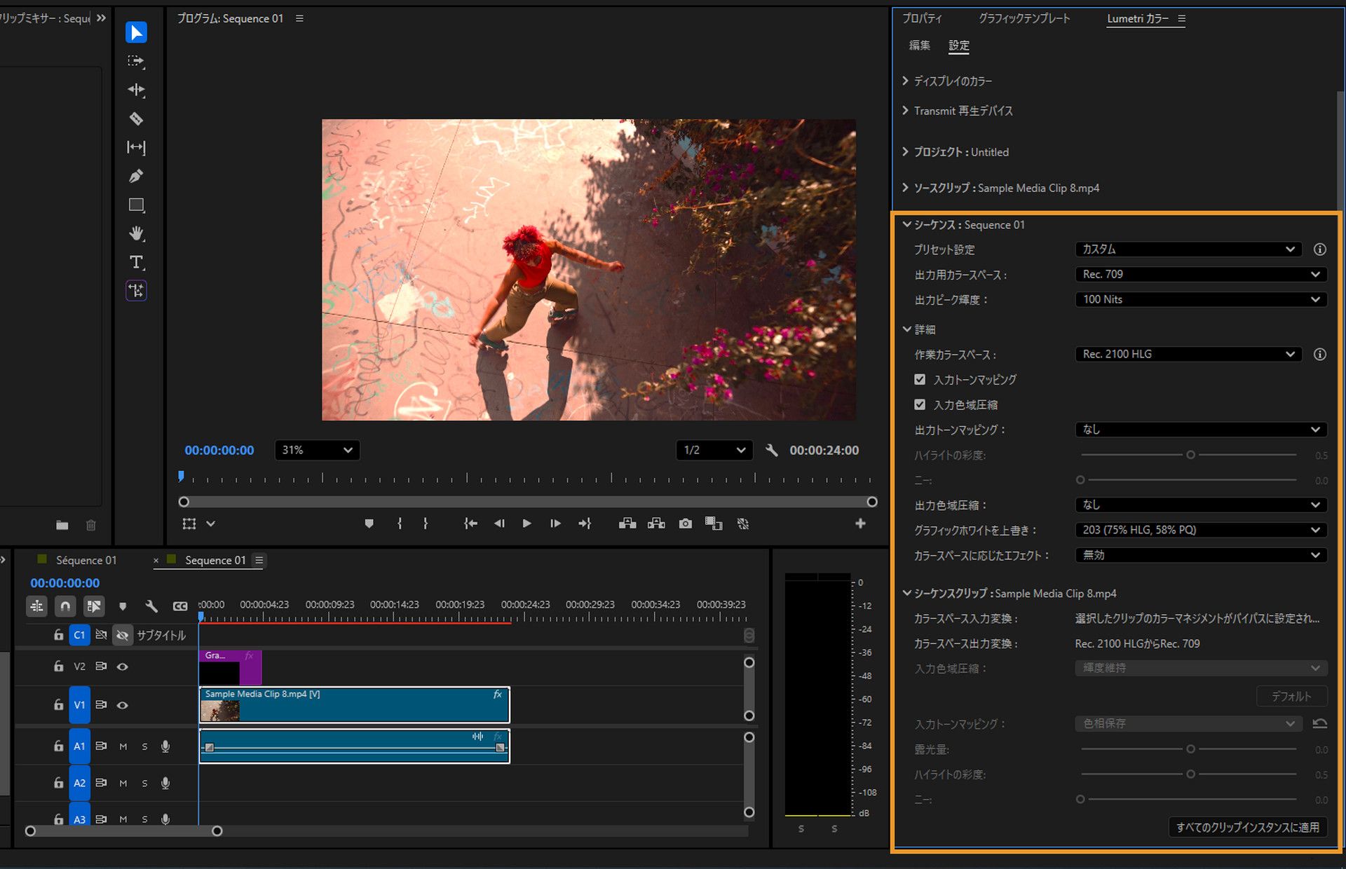Viewport: 1346px width, 869px height.
Task: Click the captions CC icon above the timeline
Action: pyautogui.click(x=180, y=605)
